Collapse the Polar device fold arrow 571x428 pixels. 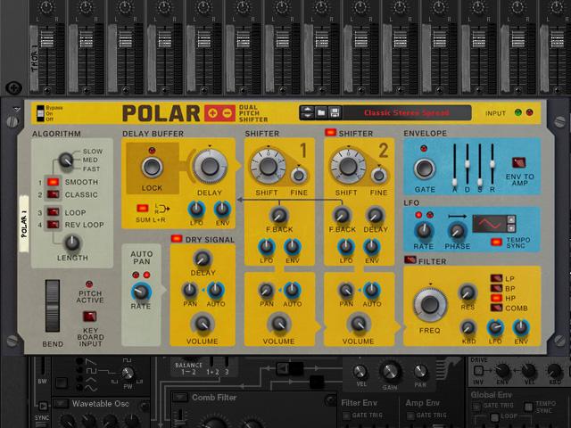pos(16,109)
